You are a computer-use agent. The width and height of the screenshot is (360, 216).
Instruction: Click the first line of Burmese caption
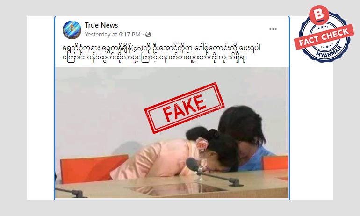[162, 49]
